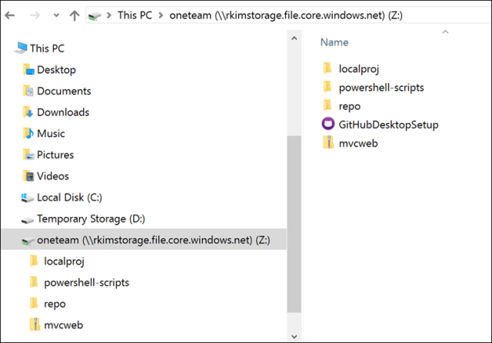This screenshot has height=343, width=492.
Task: Click the Forward navigation arrow
Action: pos(35,15)
